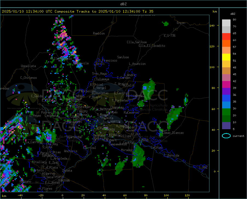The width and height of the screenshot is (247, 199).
Task: Click the M_Caseros label
Action: pyautogui.click(x=131, y=113)
